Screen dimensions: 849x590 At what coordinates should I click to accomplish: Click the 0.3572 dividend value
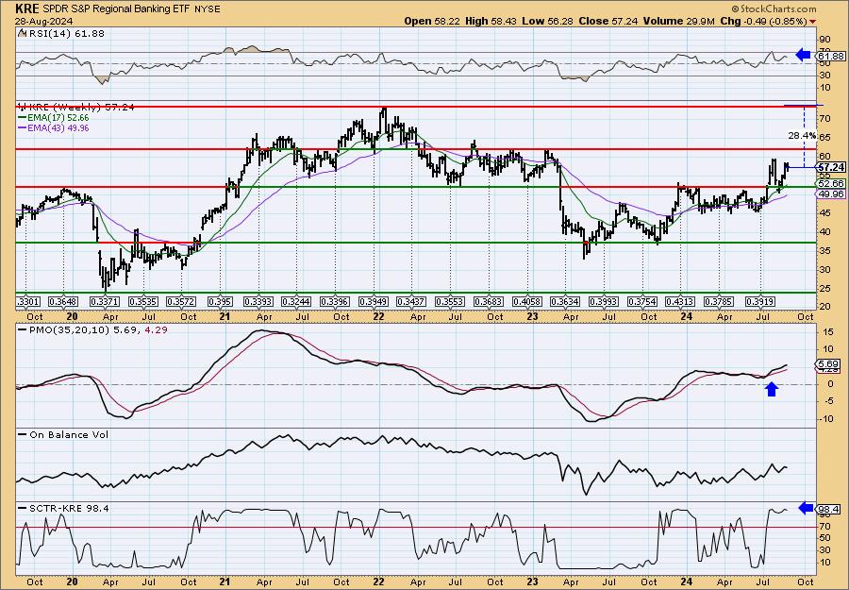coord(181,301)
